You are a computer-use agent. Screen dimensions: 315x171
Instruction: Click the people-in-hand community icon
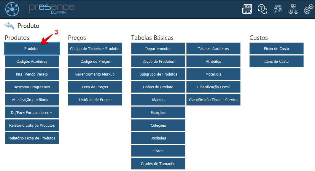click(278, 9)
